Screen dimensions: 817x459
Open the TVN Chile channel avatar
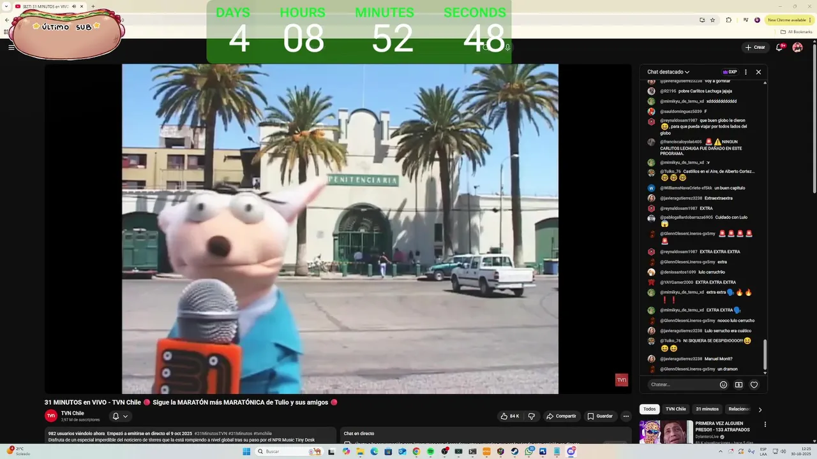tap(51, 416)
